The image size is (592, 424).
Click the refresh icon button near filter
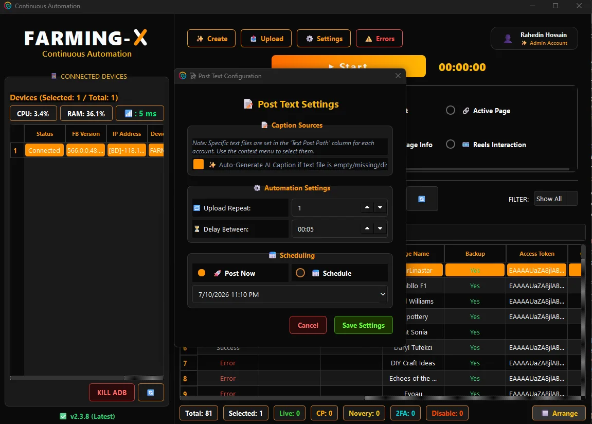pos(422,199)
